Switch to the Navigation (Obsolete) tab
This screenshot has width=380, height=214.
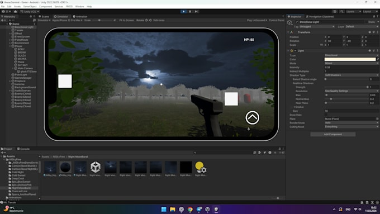coord(320,16)
